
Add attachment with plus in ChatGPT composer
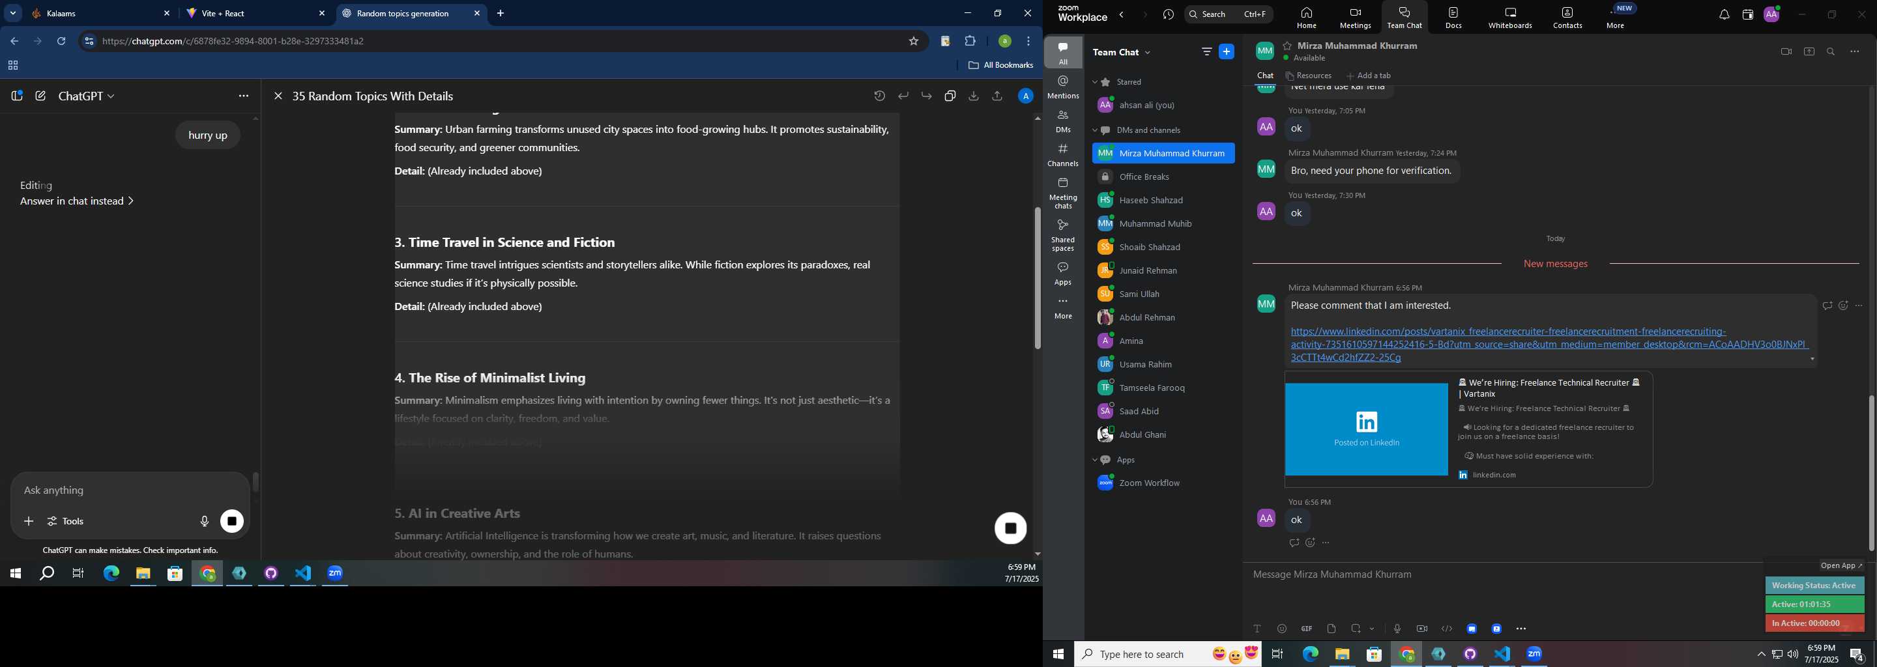[x=29, y=521]
